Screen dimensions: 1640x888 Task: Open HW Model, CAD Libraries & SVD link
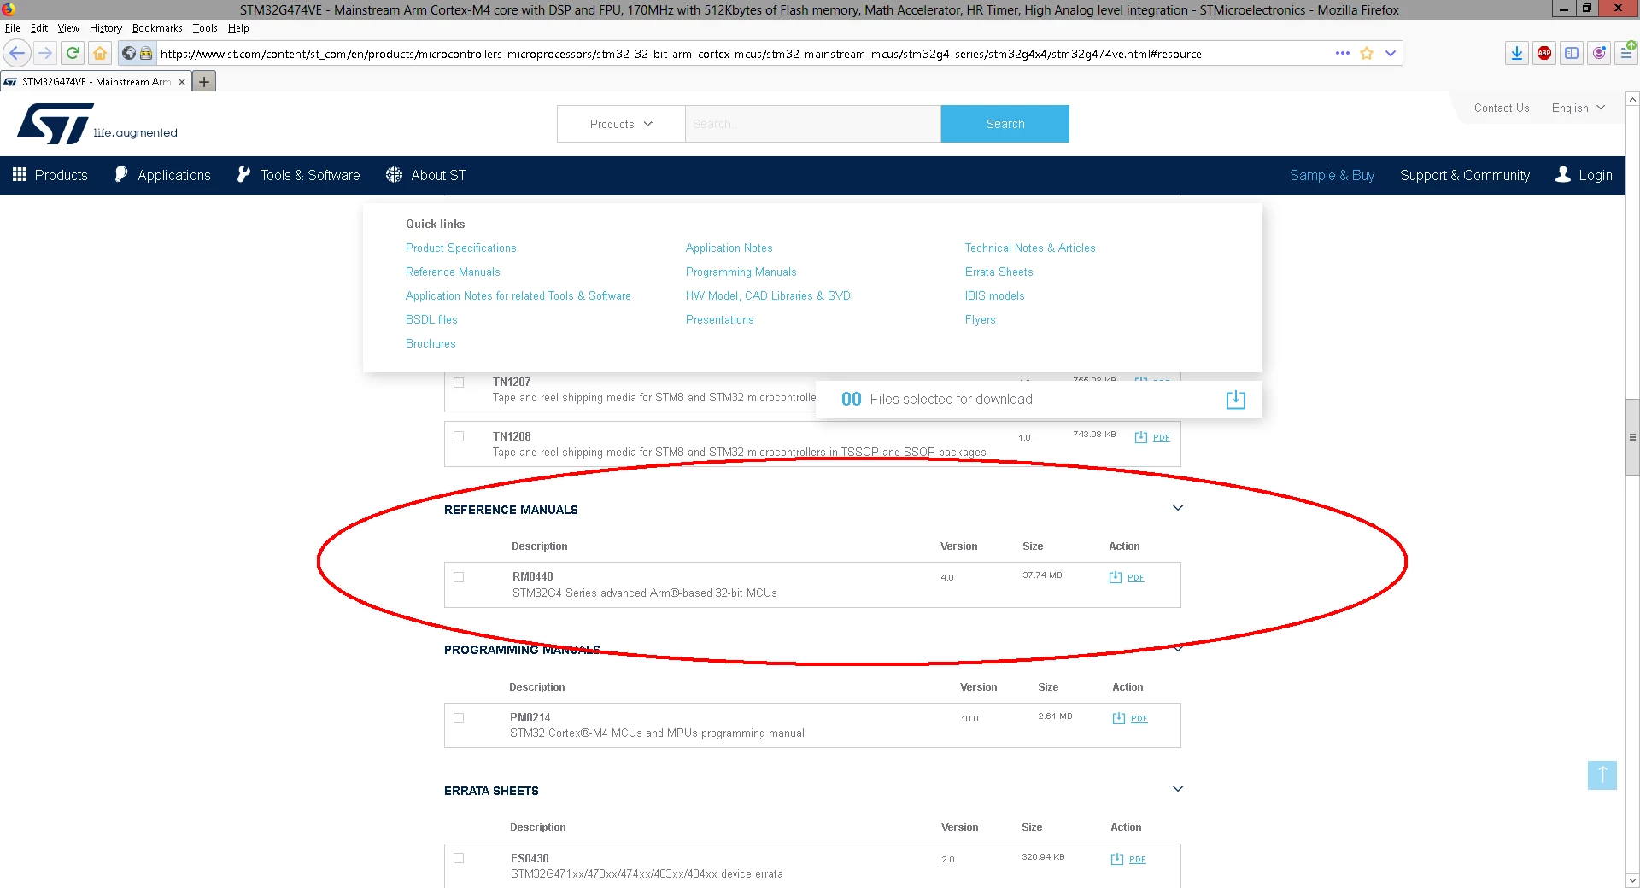click(x=769, y=295)
